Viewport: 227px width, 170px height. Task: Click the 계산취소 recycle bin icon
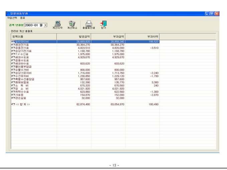72,24
